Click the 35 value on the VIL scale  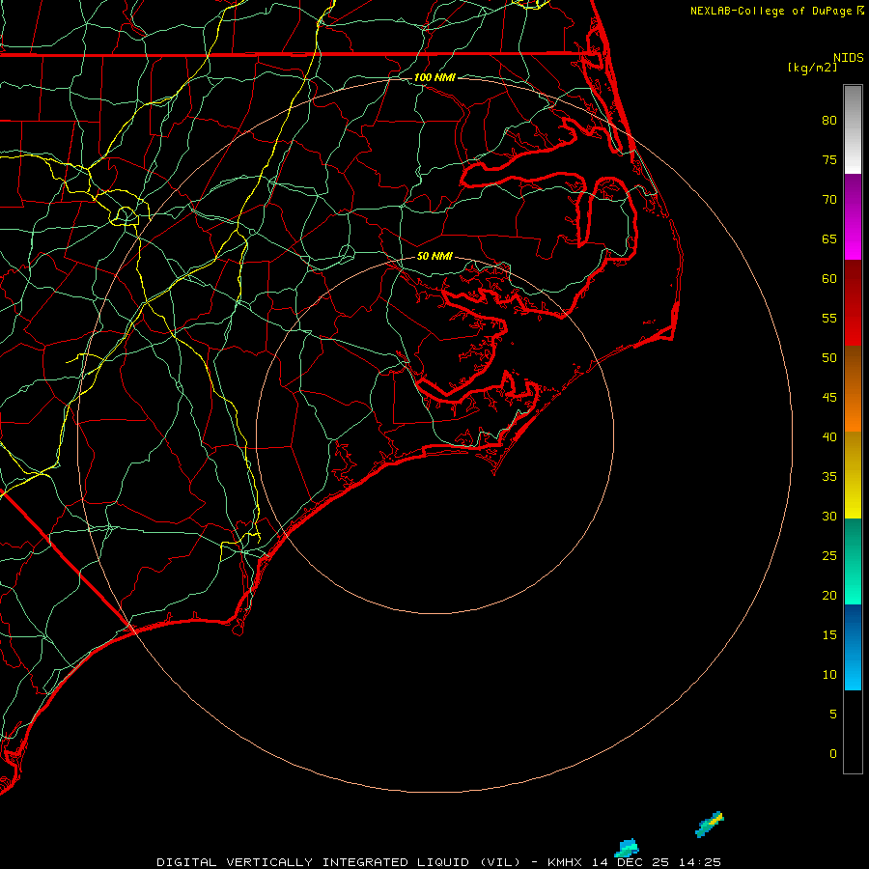coord(829,477)
